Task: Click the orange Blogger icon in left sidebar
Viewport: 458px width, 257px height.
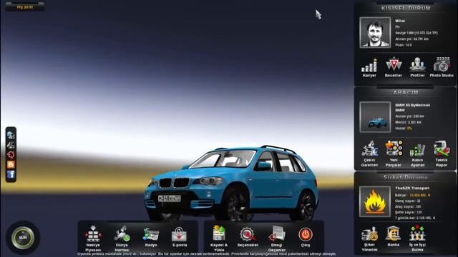Action: (x=11, y=164)
